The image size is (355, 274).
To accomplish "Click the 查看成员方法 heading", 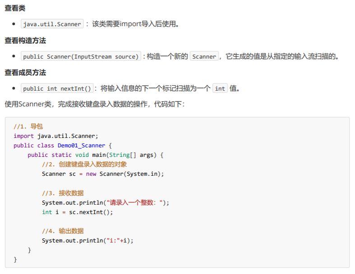I will point(25,73).
